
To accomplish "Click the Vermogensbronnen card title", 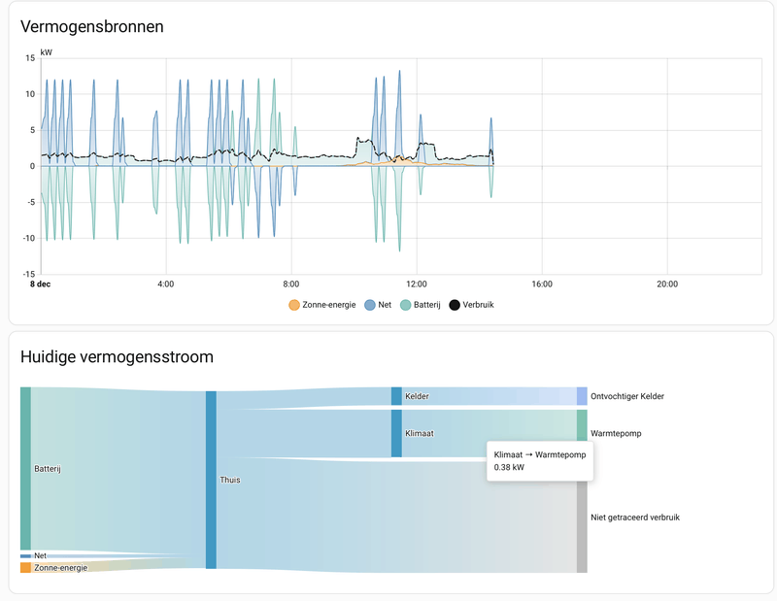I will tap(92, 26).
